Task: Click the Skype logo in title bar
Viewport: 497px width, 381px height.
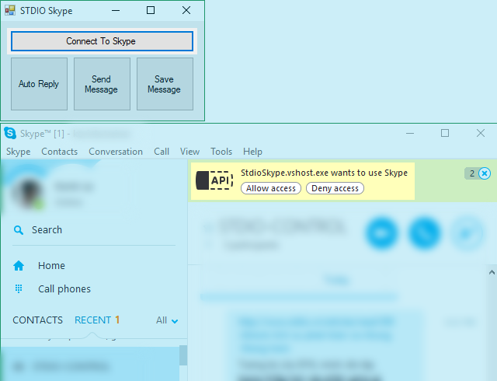Action: point(10,133)
